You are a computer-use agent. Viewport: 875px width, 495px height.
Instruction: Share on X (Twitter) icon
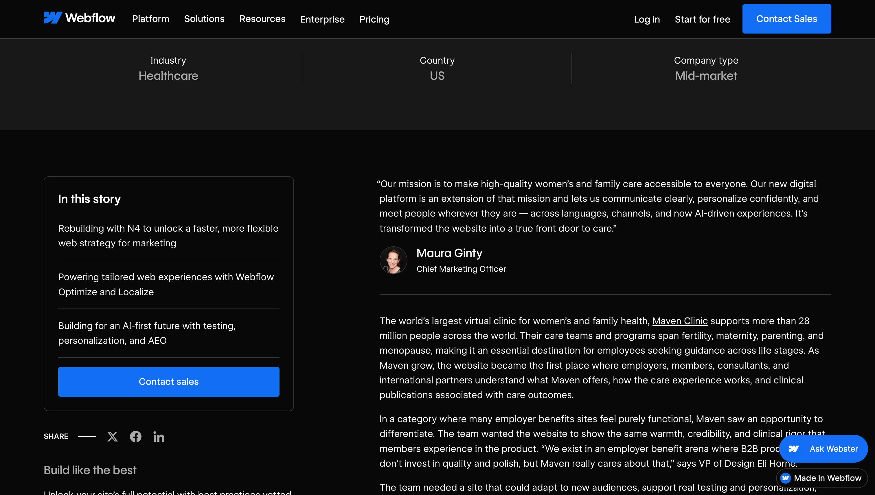pyautogui.click(x=112, y=437)
